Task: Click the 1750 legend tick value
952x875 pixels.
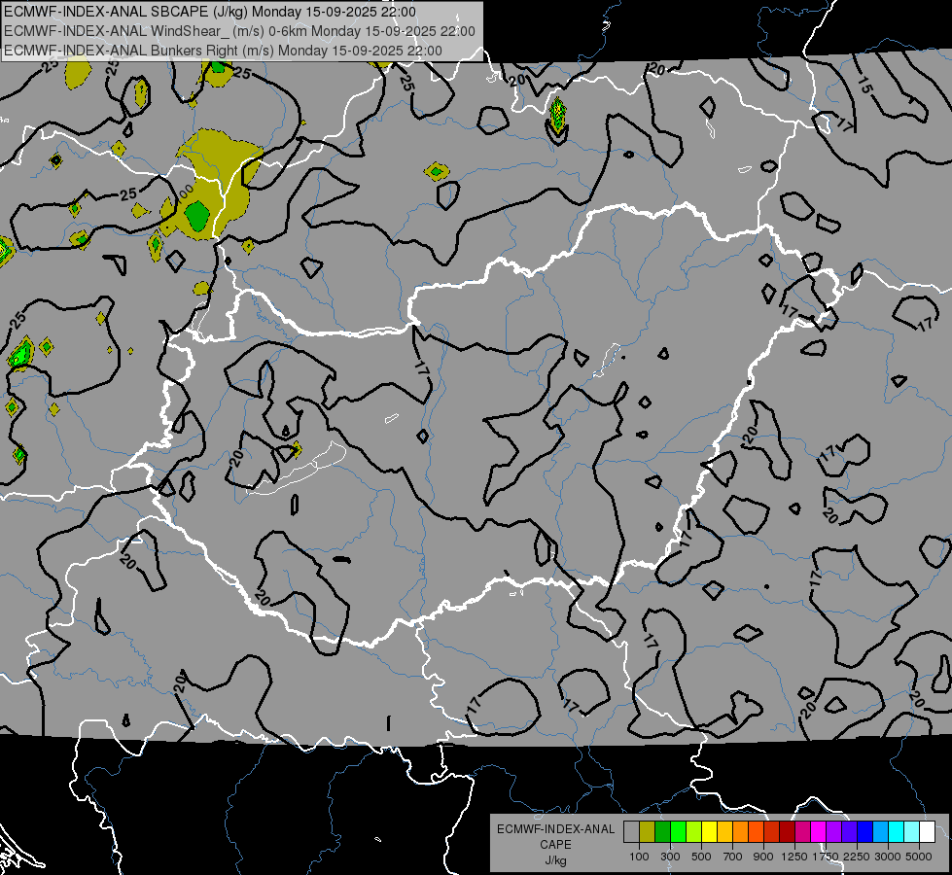Action: coord(826,857)
